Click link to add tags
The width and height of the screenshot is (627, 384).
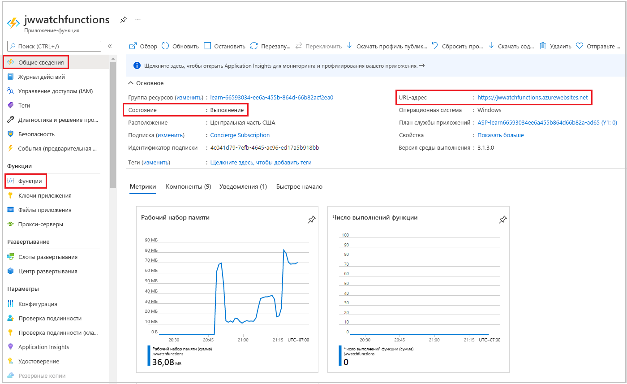click(x=261, y=162)
